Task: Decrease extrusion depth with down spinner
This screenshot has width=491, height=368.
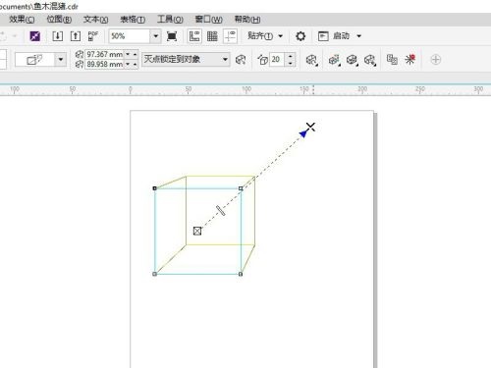Action: [291, 63]
